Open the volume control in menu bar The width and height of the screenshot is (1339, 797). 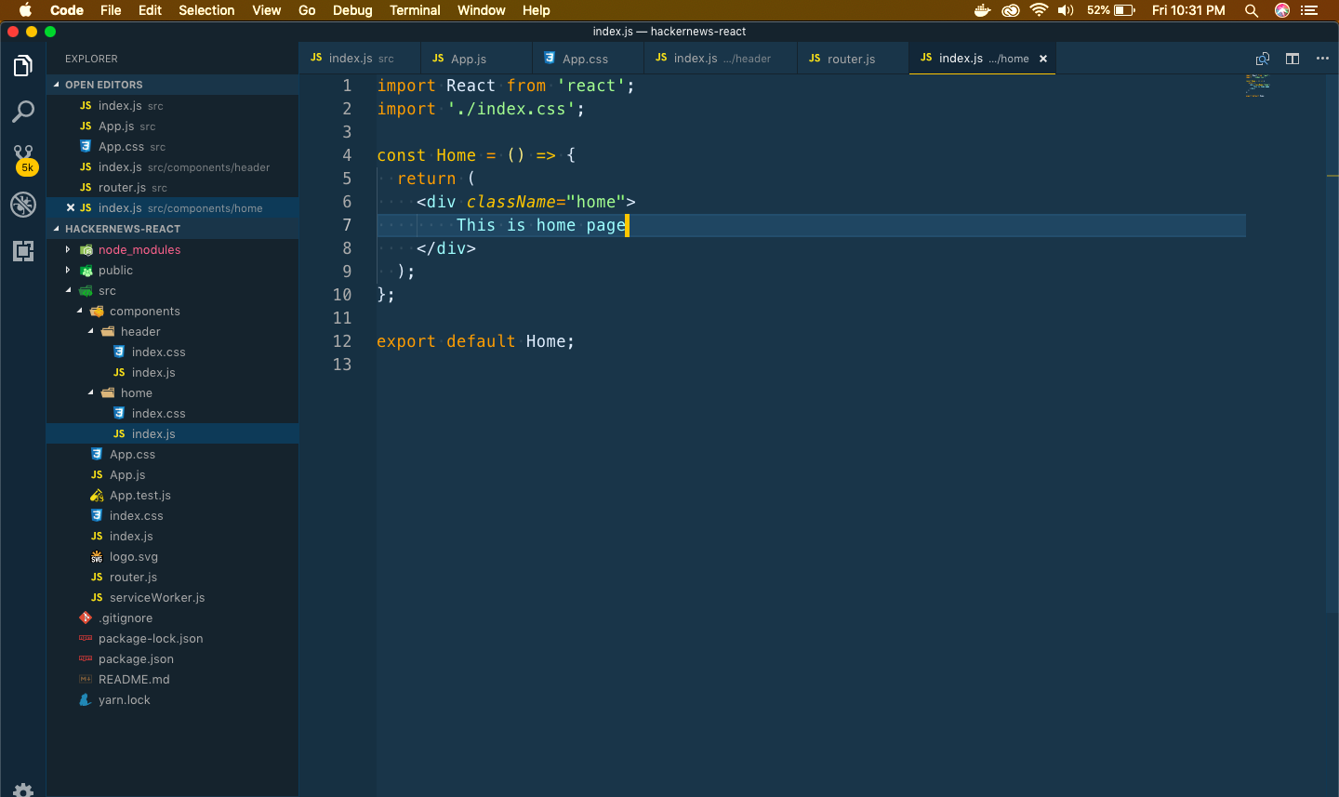click(x=1066, y=10)
